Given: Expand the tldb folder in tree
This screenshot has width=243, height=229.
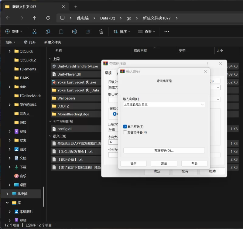Looking at the screenshot, I should pyautogui.click(x=10, y=87).
